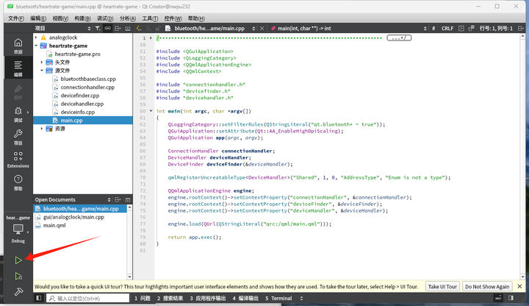Open the Welcome (欢迎) mode
Image resolution: width=529 pixels, height=306 pixels.
pos(18,46)
